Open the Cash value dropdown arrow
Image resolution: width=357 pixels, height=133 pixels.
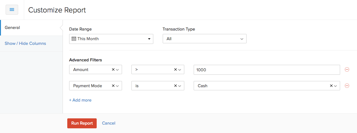point(336,86)
